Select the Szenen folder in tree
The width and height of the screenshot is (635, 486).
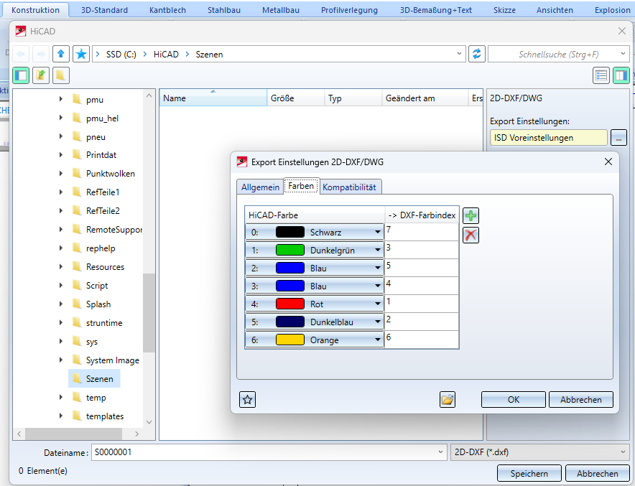(94, 379)
